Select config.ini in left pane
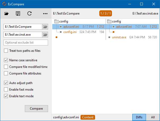 tap(70, 32)
